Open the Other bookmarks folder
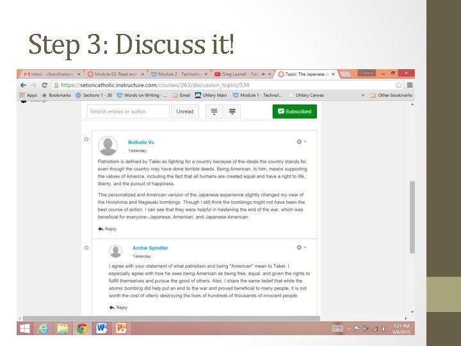The width and height of the screenshot is (461, 346). (391, 95)
